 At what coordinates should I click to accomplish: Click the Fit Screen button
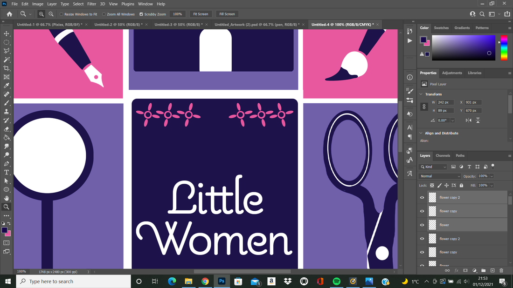pyautogui.click(x=201, y=14)
